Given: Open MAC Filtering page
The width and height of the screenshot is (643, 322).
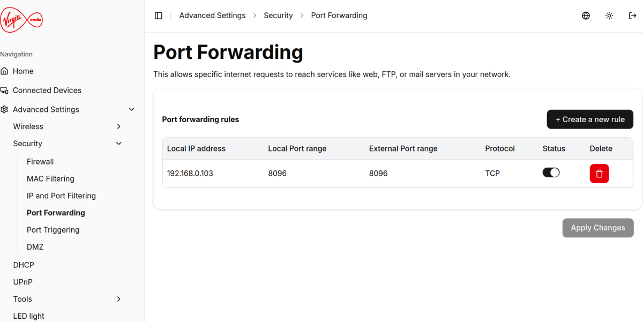Looking at the screenshot, I should click(x=50, y=178).
